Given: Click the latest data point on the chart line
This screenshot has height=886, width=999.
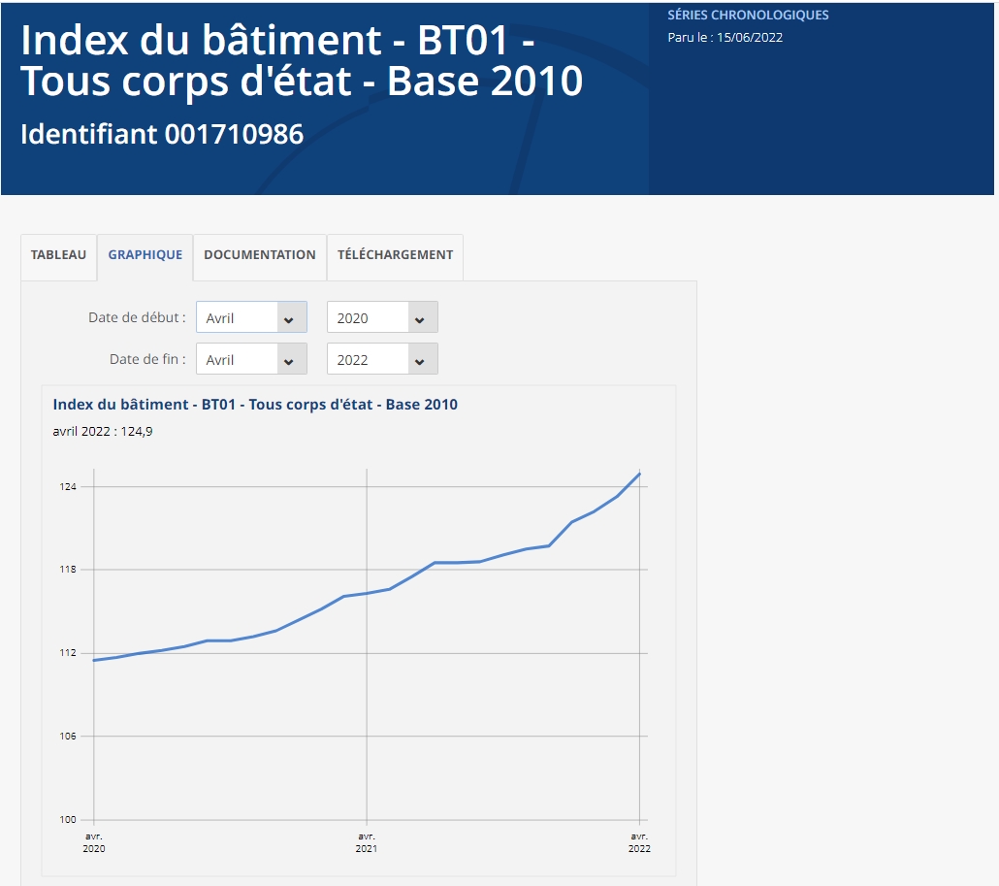Looking at the screenshot, I should tap(640, 473).
